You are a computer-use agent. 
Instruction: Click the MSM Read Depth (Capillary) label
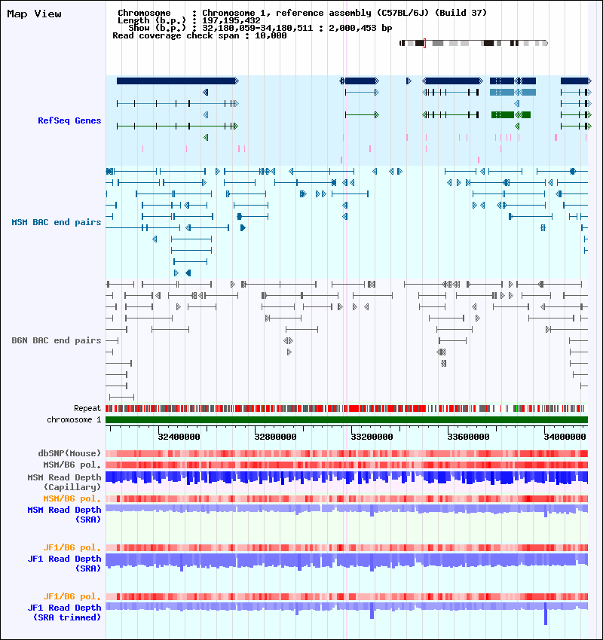65,482
